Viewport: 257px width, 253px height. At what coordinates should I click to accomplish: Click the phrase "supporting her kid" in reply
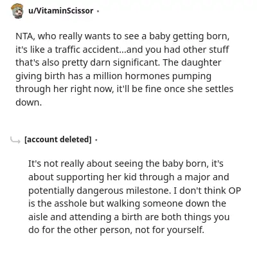click(x=96, y=177)
